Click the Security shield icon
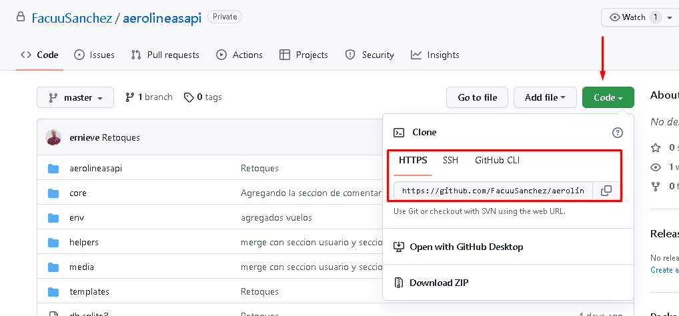The width and height of the screenshot is (679, 316). [x=350, y=55]
